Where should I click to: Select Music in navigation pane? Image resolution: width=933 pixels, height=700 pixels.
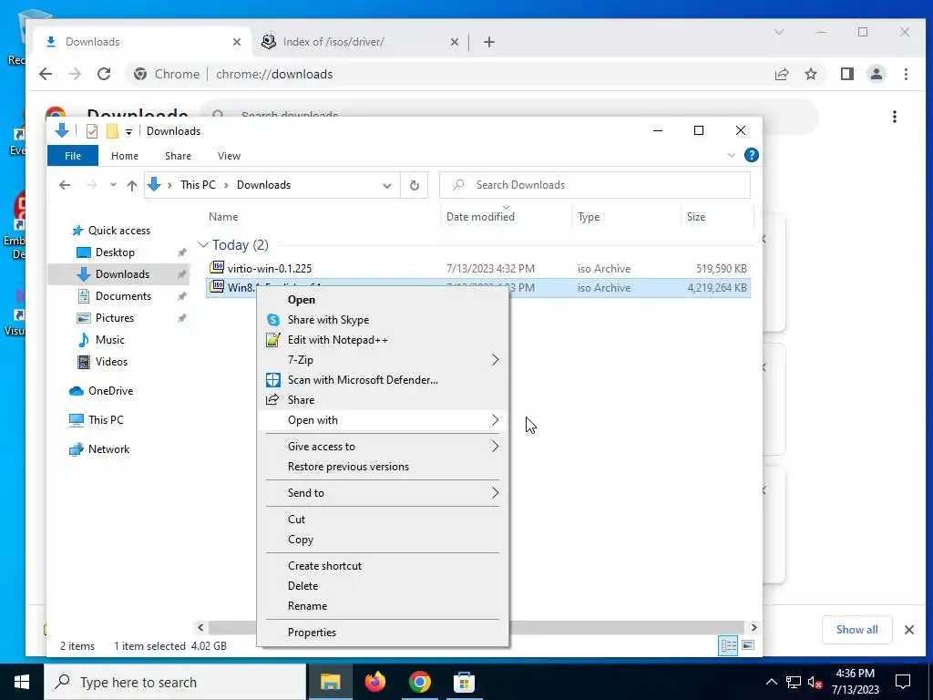pyautogui.click(x=109, y=340)
